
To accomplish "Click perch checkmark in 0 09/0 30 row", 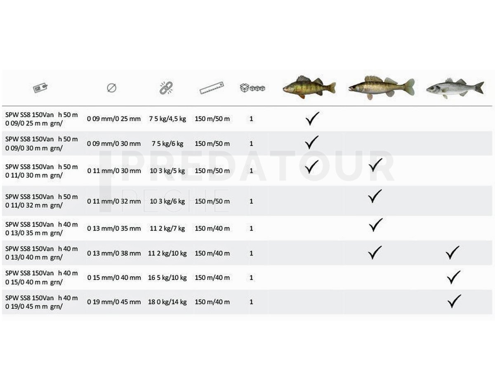I will pyautogui.click(x=312, y=142).
